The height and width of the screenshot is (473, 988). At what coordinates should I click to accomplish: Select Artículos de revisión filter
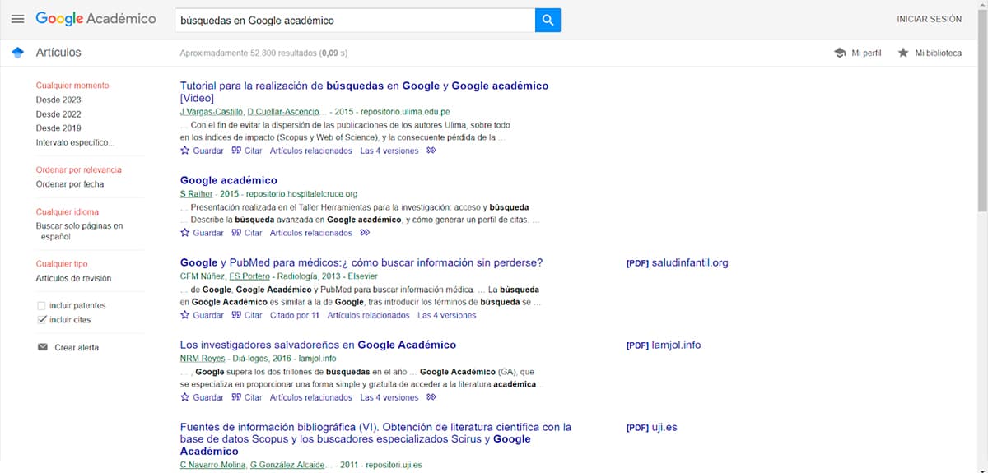(x=73, y=278)
